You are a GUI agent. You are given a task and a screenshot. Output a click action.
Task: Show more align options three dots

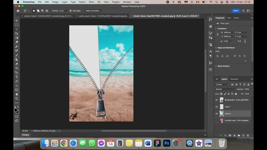click(245, 61)
